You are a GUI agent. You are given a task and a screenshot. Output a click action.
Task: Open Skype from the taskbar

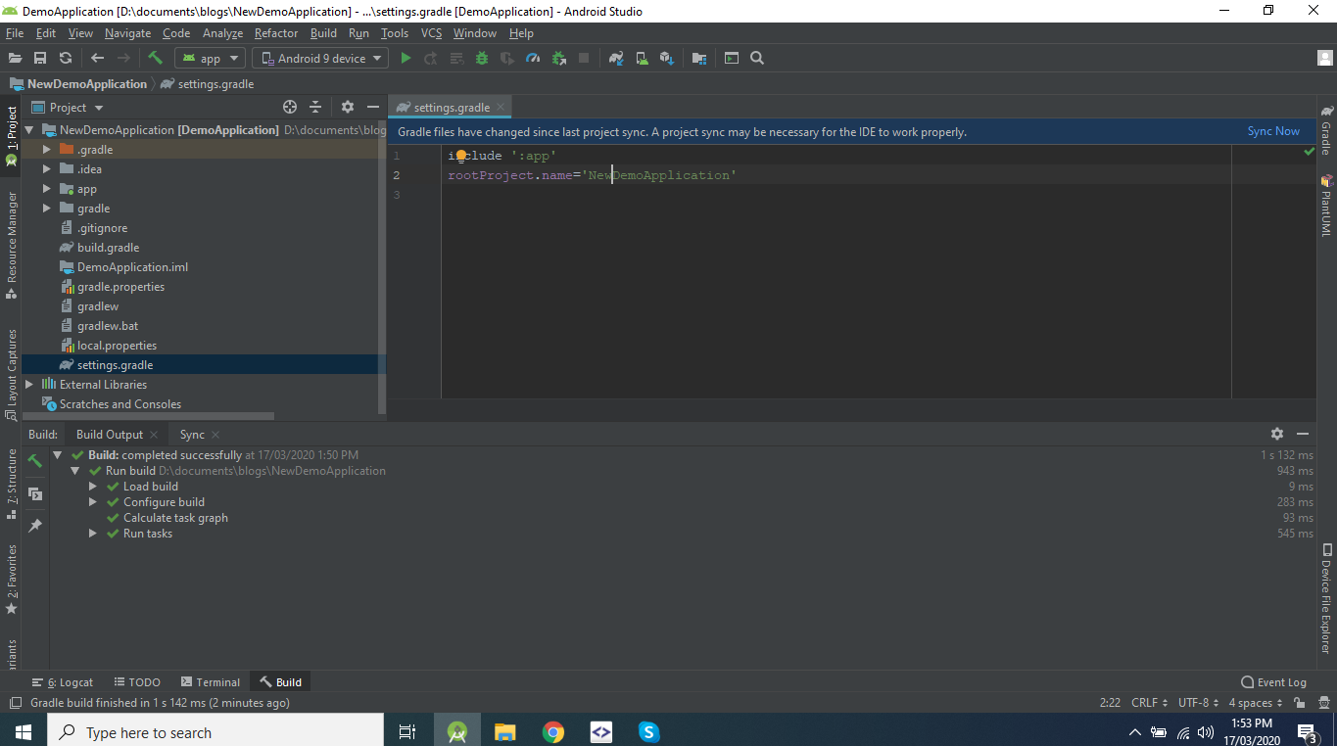[x=648, y=731]
